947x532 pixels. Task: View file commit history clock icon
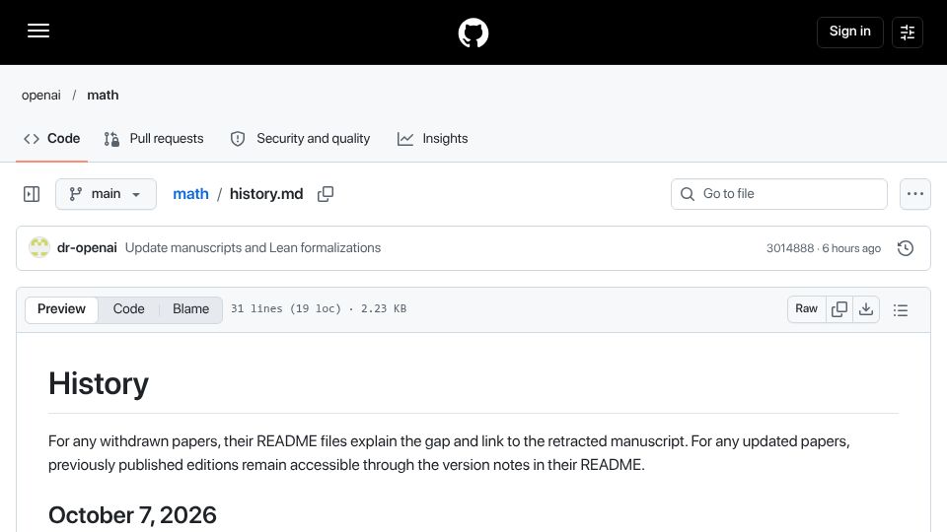906,248
